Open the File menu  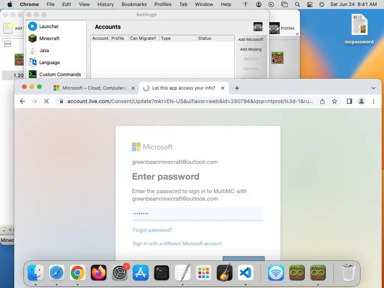click(51, 4)
